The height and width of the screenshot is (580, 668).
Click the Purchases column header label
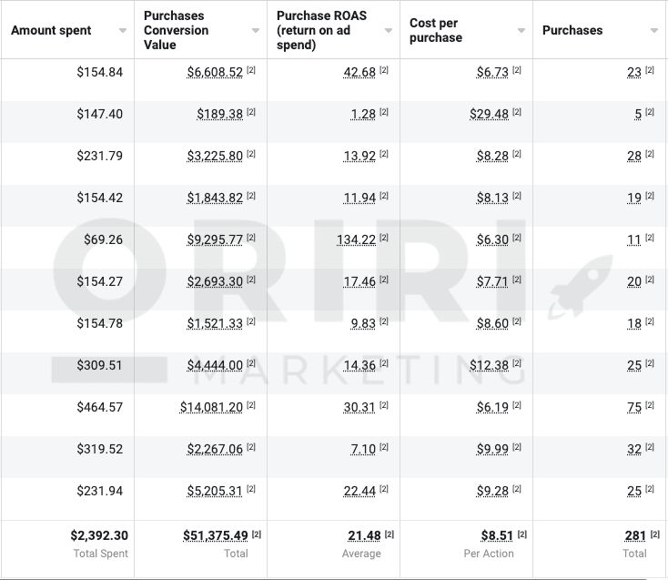(x=572, y=30)
